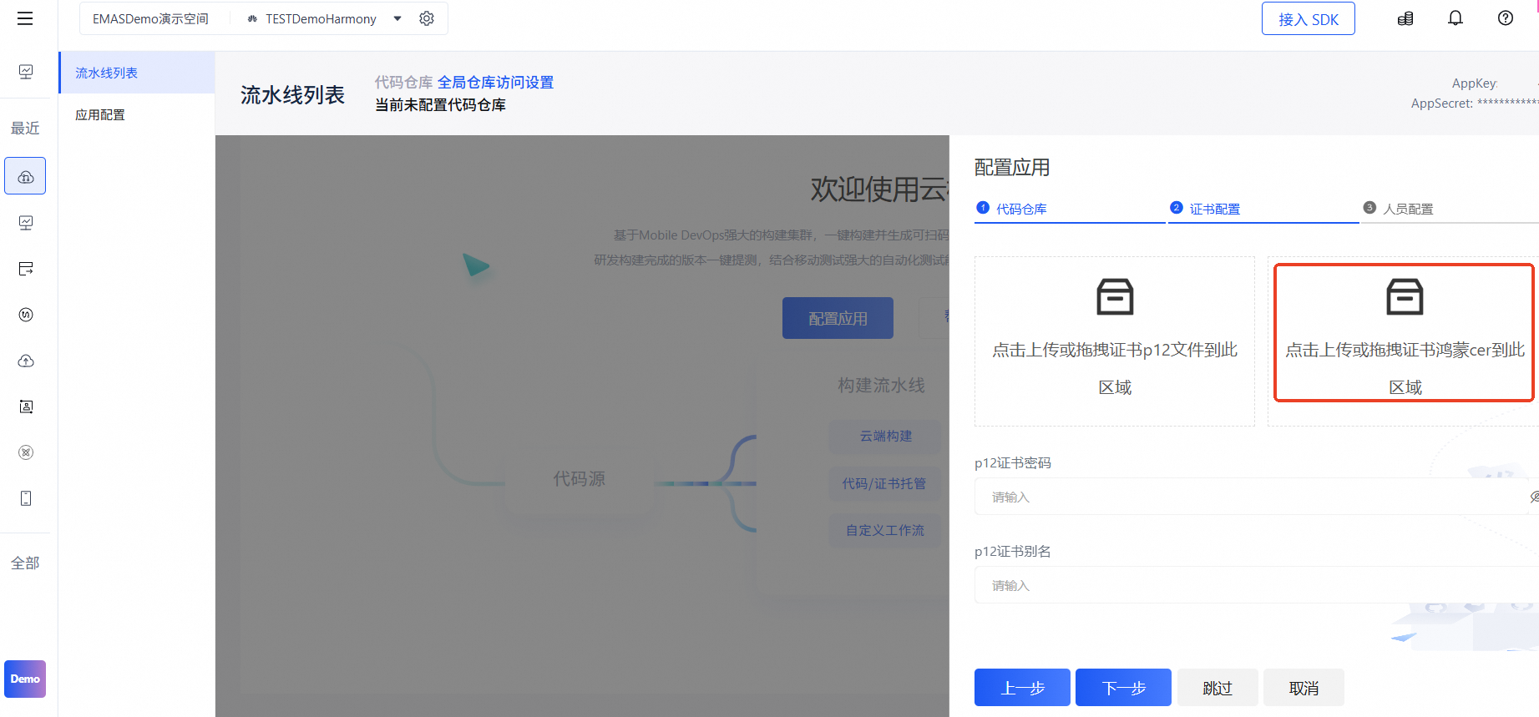Click the 最近 label in sidebar
Viewport: 1539px width, 717px height.
click(x=25, y=128)
